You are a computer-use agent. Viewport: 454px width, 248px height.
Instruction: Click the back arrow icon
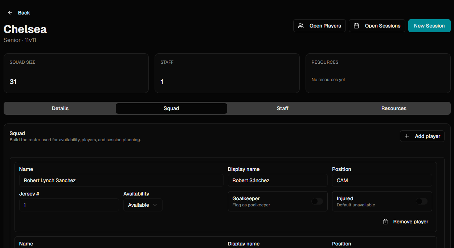(10, 13)
